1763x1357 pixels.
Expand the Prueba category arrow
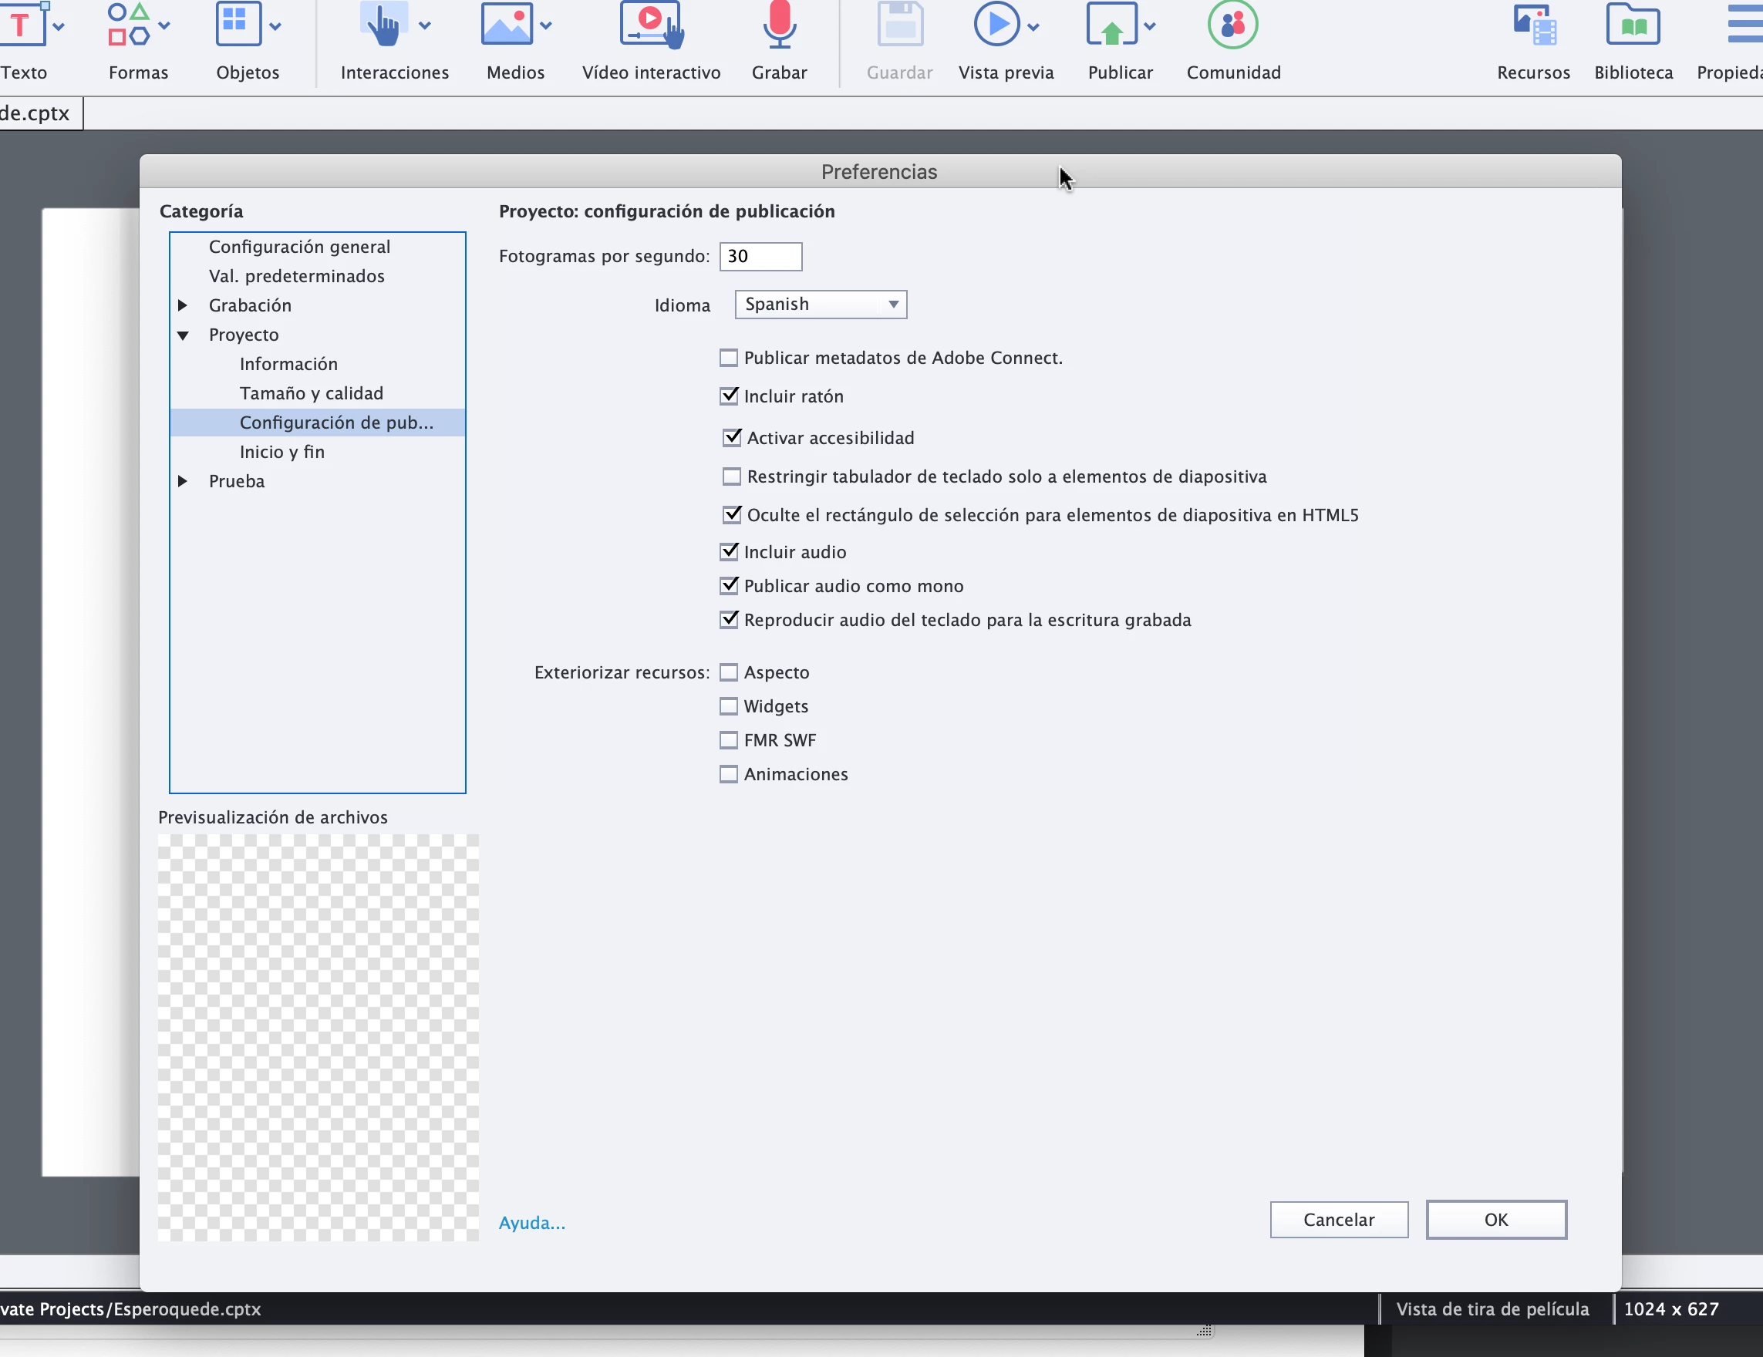(184, 481)
